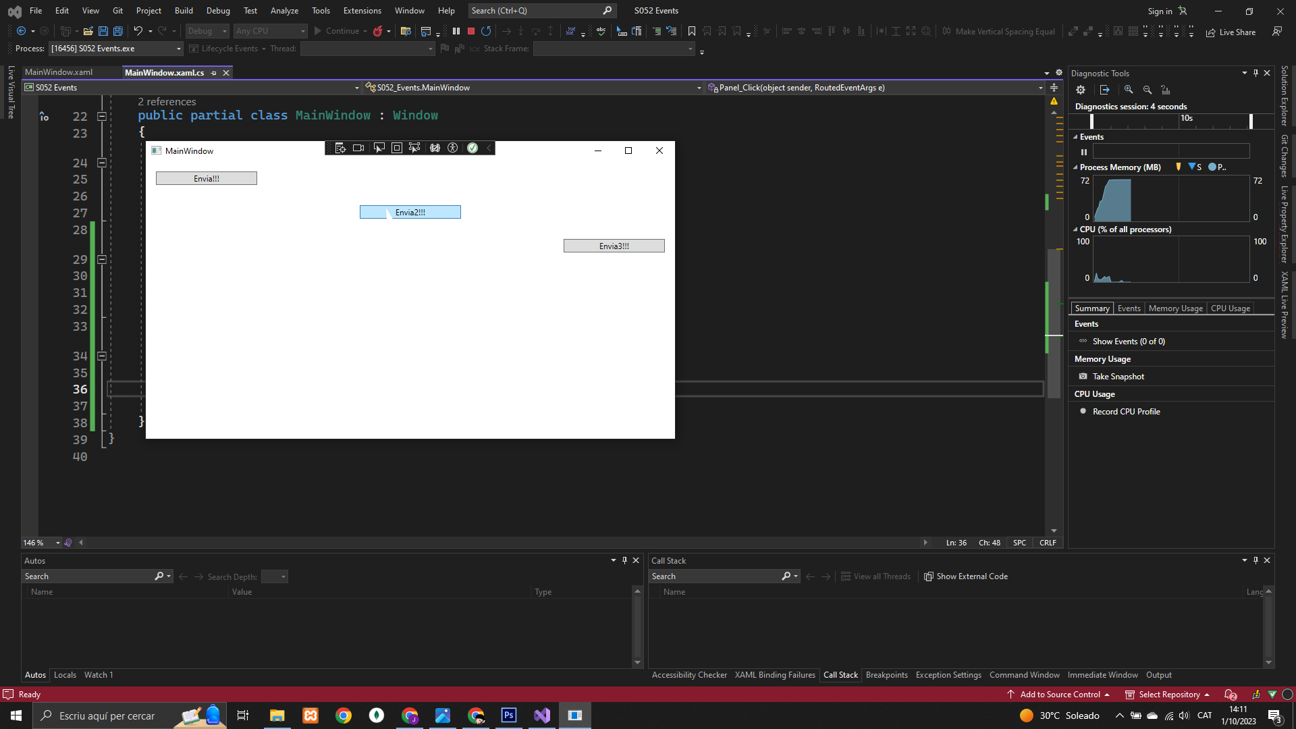Screen dimensions: 1296x729
Task: Pause execution with Break All icon
Action: click(456, 31)
